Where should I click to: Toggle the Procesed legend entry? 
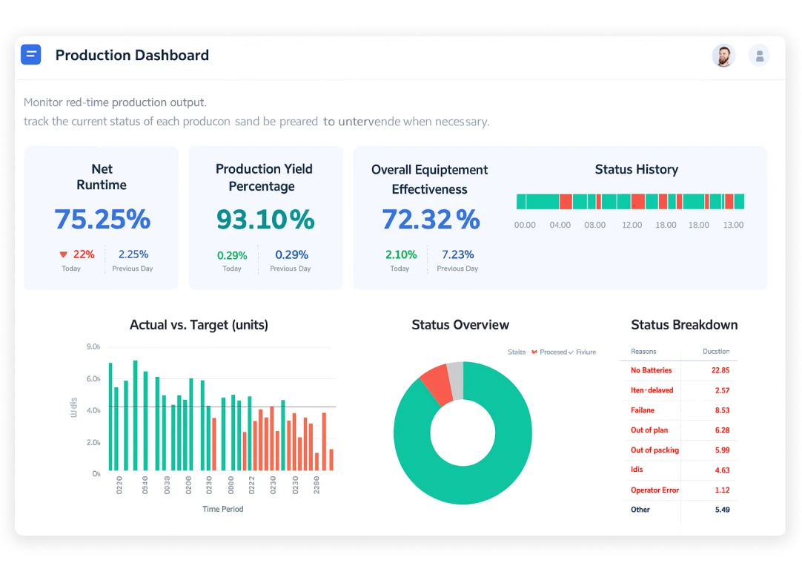(553, 352)
